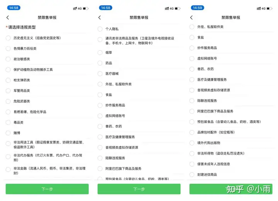Viewport: 278px width, 201px height.
Task: Select 烟草 radio option
Action: [100, 52]
